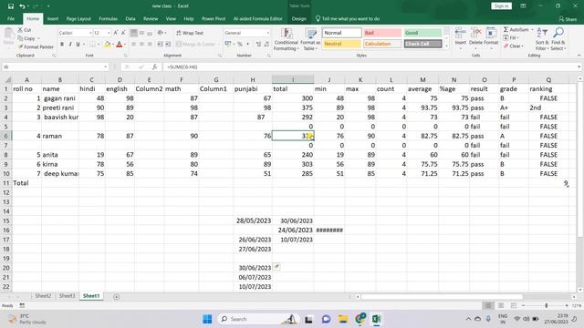Image resolution: width=584 pixels, height=328 pixels.
Task: Open Sort & Filter menu
Action: 542,39
